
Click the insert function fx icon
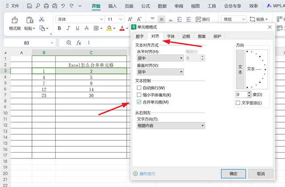78,43
